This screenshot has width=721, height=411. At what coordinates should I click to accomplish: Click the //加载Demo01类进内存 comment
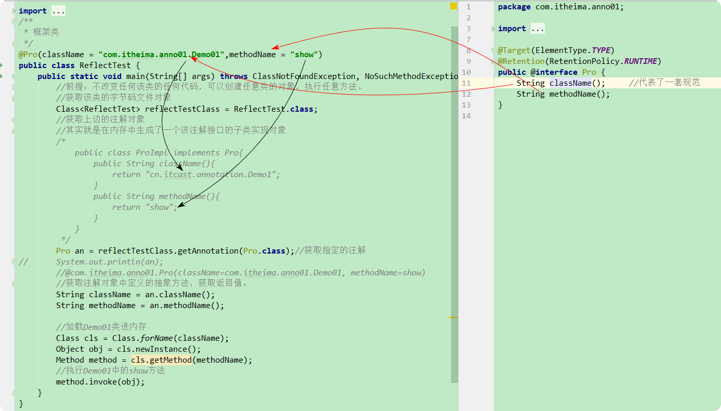[101, 327]
